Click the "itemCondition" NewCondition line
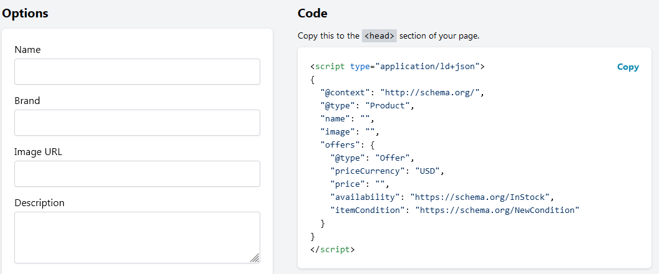The image size is (659, 274). click(x=454, y=210)
